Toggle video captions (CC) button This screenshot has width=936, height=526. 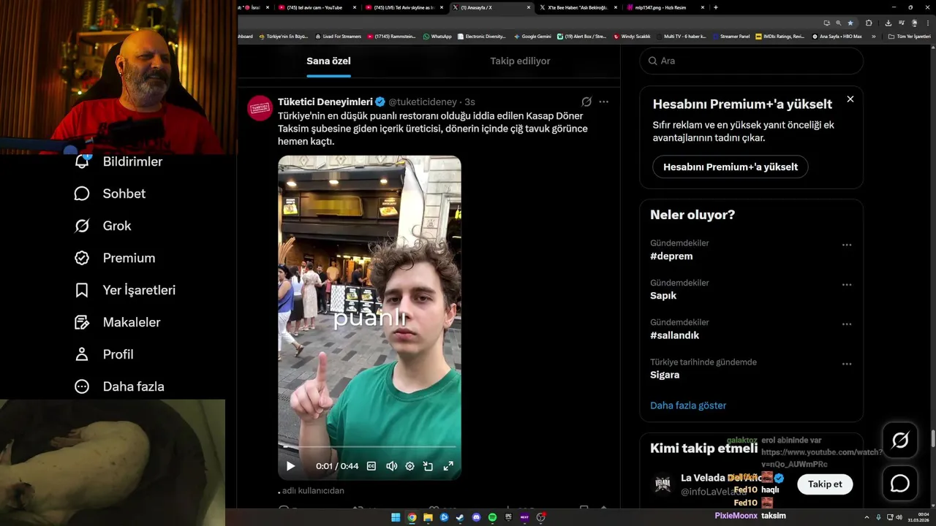tap(371, 466)
